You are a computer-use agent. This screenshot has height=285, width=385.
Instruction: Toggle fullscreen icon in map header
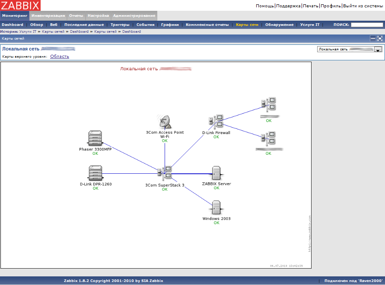380,38
